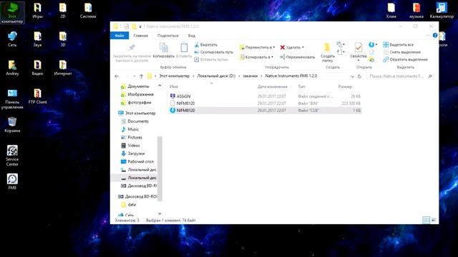Switch to large icons view in status bar
Viewport: 458px width, 257px height.
pyautogui.click(x=434, y=220)
